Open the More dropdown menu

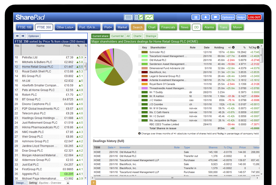[x=237, y=27]
